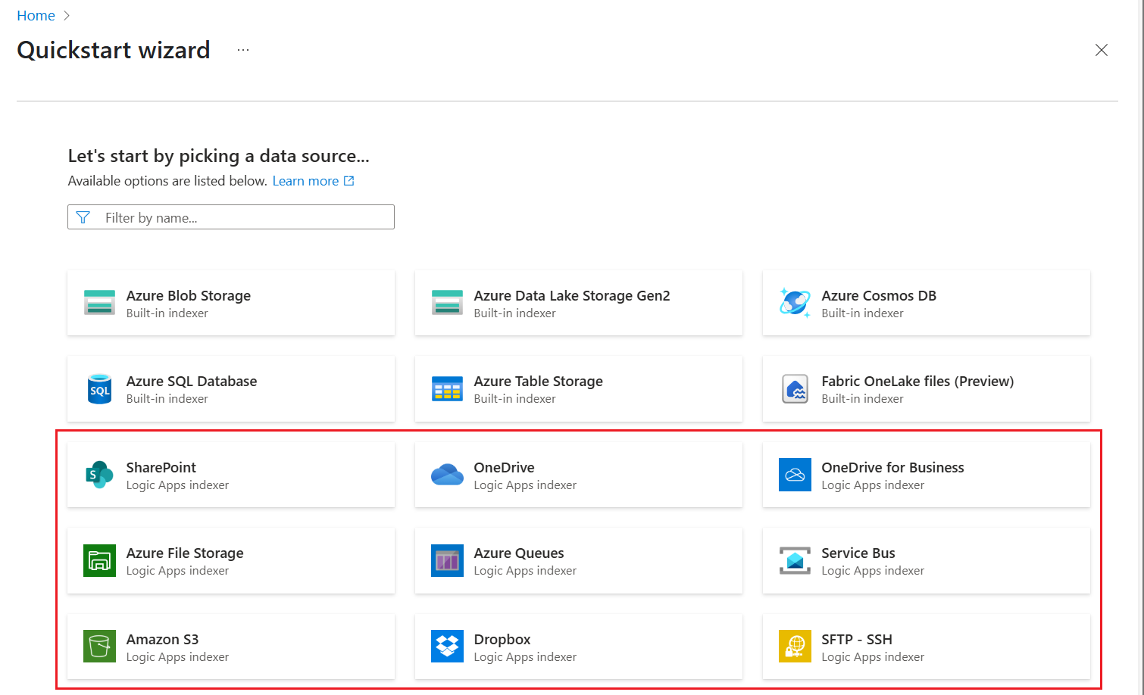
Task: Select the Service Bus icon
Action: click(x=795, y=561)
